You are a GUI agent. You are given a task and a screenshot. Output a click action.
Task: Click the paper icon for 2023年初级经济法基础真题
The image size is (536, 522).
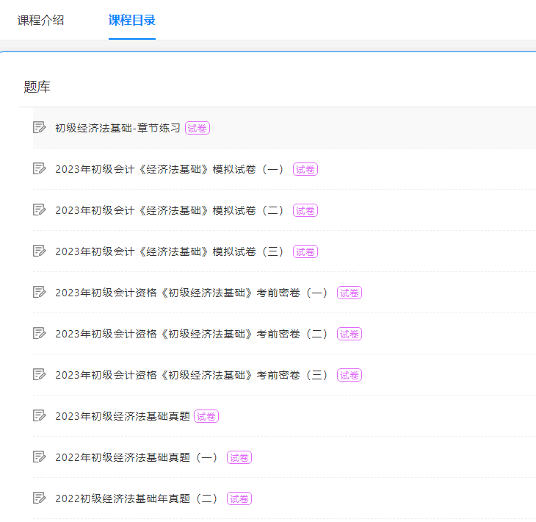tap(40, 415)
